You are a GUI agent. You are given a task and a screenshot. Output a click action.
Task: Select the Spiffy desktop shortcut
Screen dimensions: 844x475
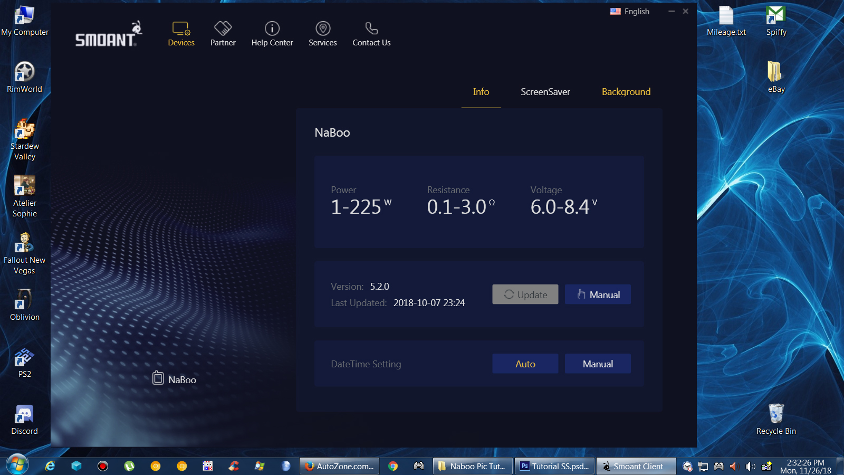(776, 21)
